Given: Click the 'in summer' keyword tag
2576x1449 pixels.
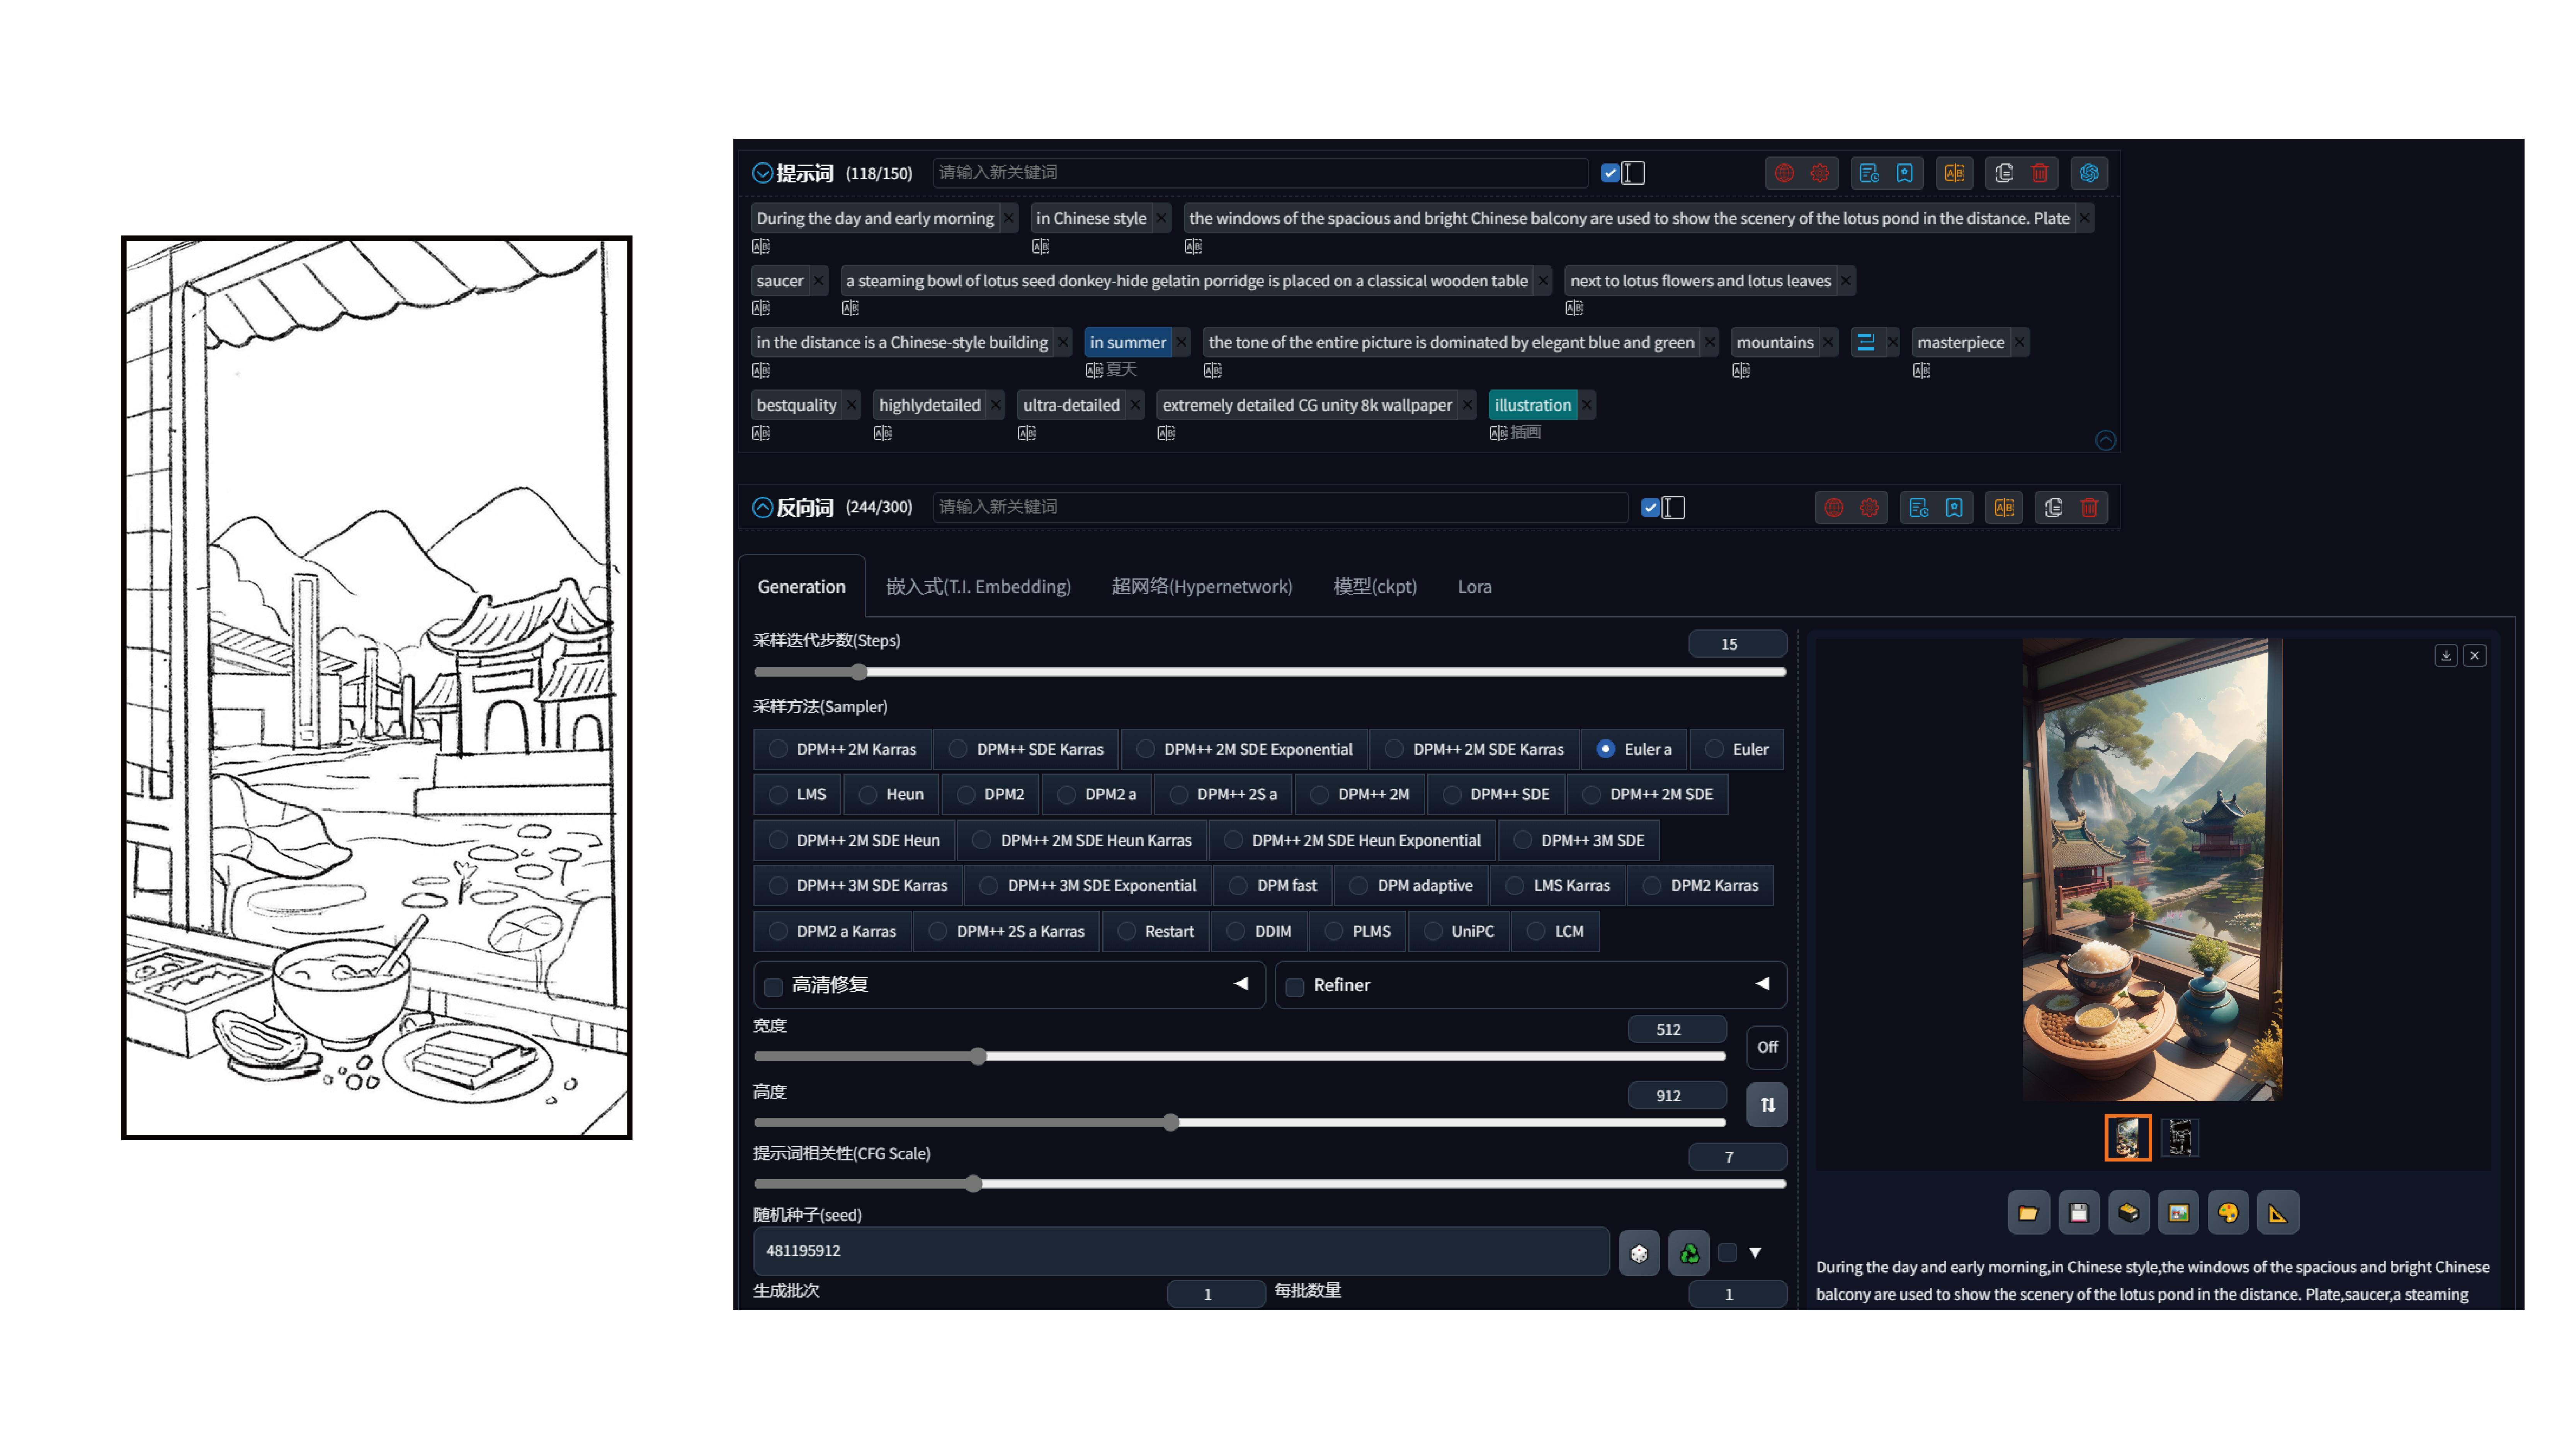Looking at the screenshot, I should 1127,343.
